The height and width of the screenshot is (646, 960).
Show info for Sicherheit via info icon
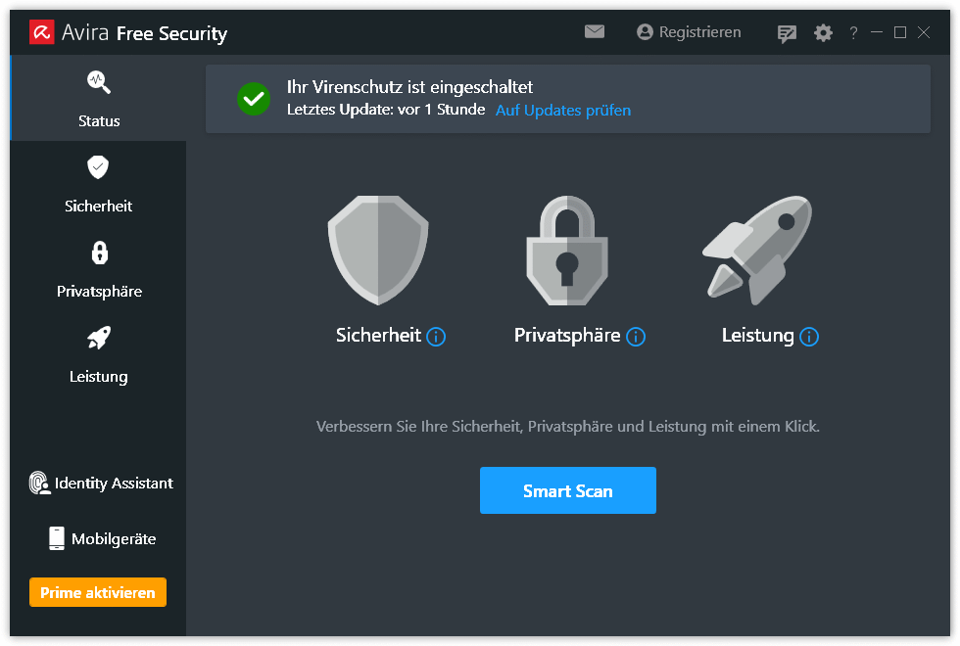click(437, 337)
